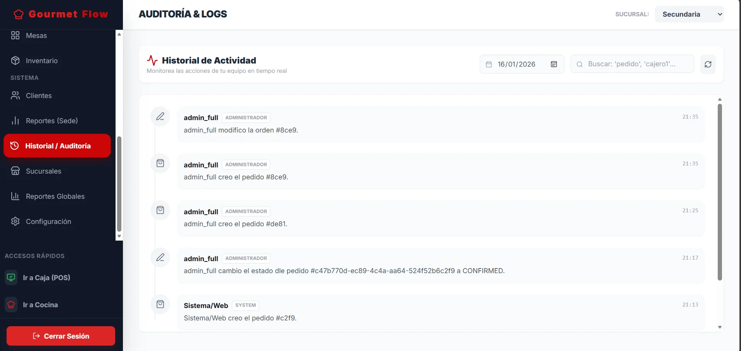
Task: Click the SYSTEM badge on Sistema/Web entry
Action: coord(245,305)
